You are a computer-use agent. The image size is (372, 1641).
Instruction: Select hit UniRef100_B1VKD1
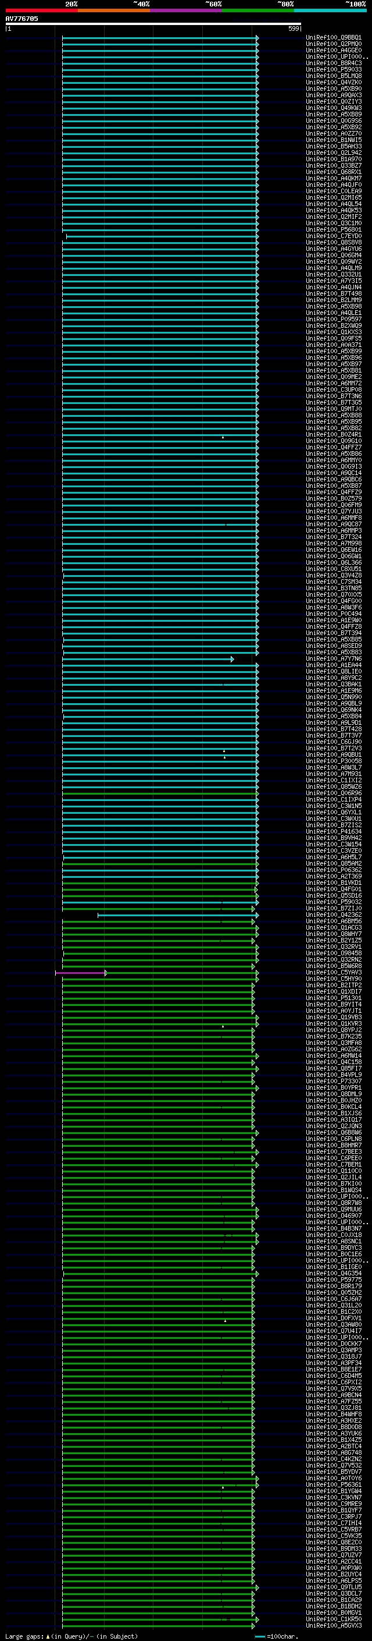point(334,883)
